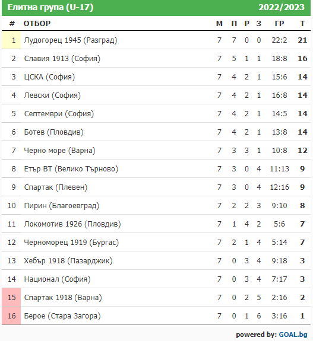The width and height of the screenshot is (313, 341).
Task: Click the ОТБОР column header
Action: [37, 24]
